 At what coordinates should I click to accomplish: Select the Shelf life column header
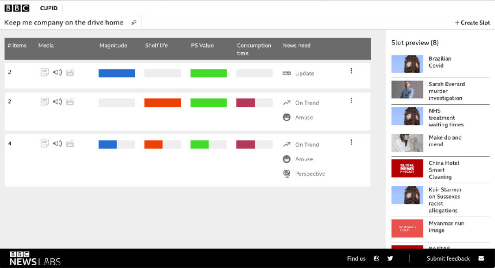pos(156,45)
